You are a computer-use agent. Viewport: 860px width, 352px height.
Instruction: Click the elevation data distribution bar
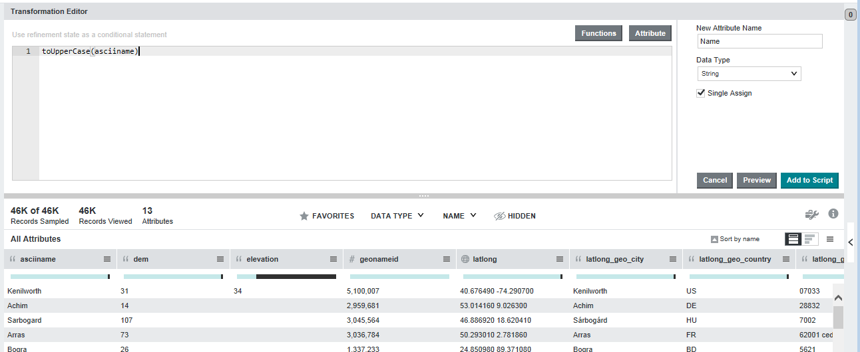coord(286,276)
